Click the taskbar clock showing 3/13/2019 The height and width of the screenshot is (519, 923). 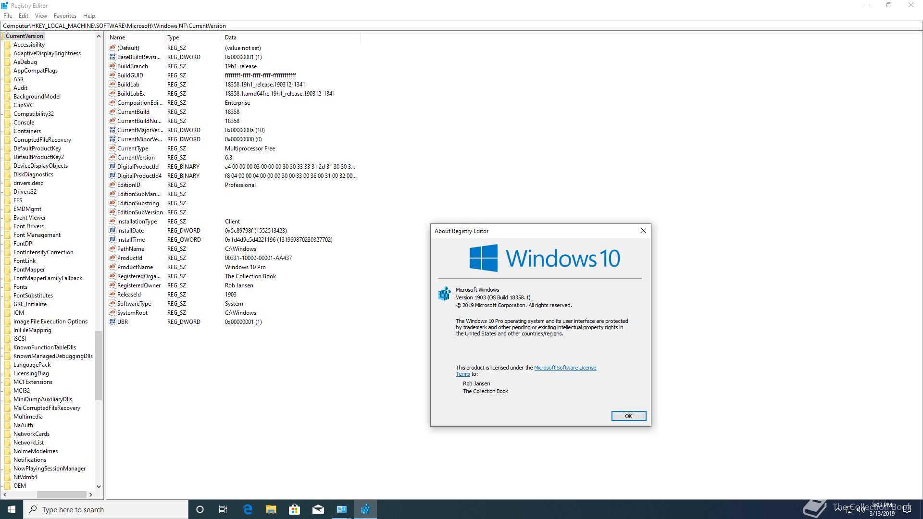[x=882, y=509]
